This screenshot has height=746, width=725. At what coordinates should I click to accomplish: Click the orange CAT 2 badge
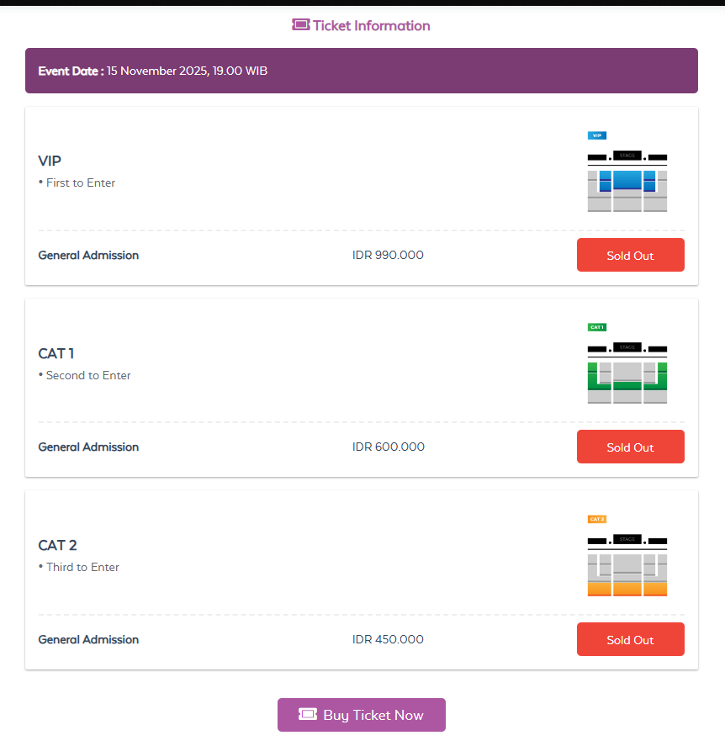coord(596,519)
